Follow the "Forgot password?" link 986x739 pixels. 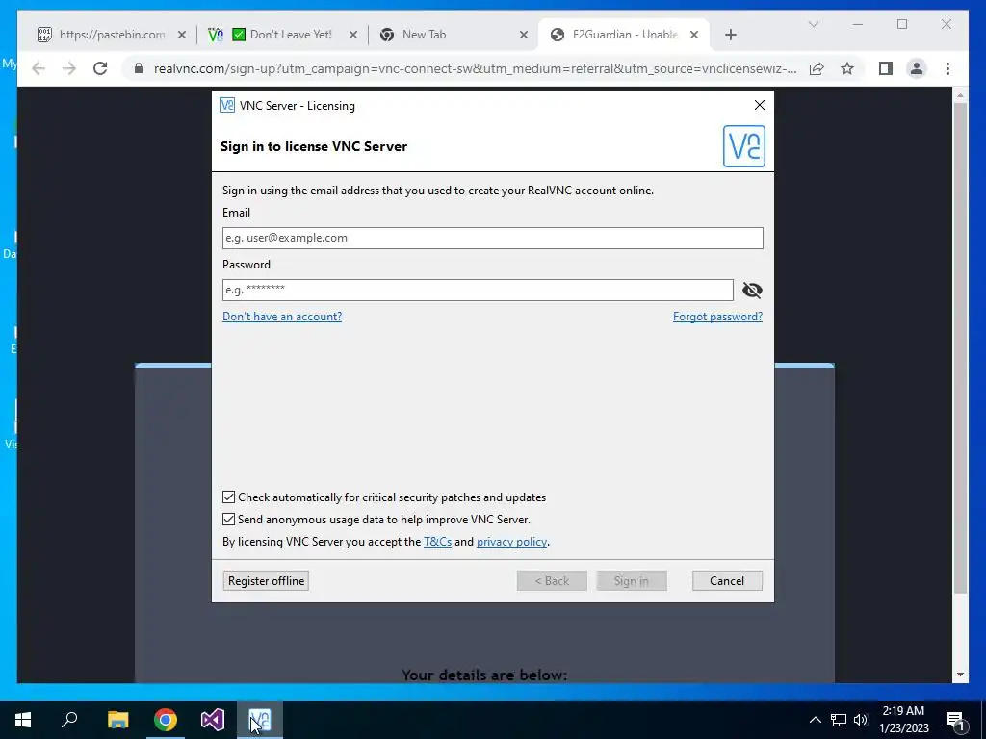(x=717, y=316)
